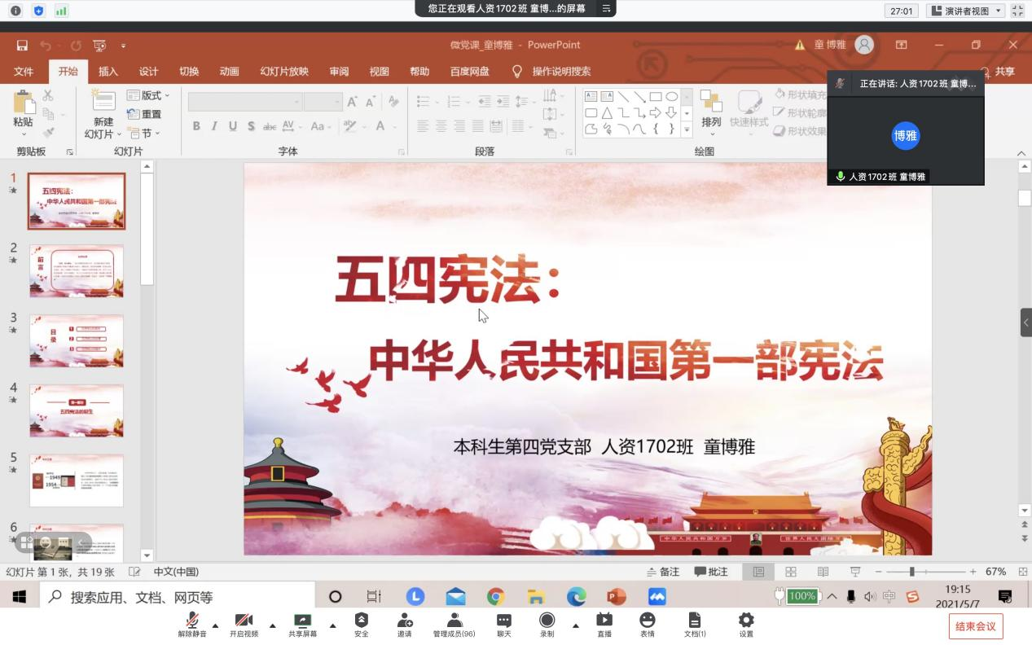
Task: Click the Share Screen icon
Action: tap(302, 625)
